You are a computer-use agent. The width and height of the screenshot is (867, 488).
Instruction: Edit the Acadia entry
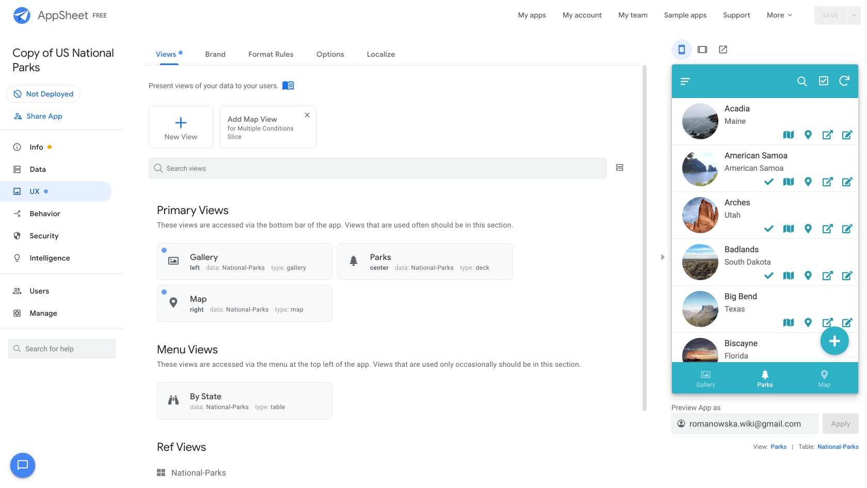point(847,135)
